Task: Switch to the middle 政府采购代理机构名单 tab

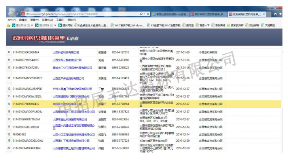Action: click(x=208, y=14)
